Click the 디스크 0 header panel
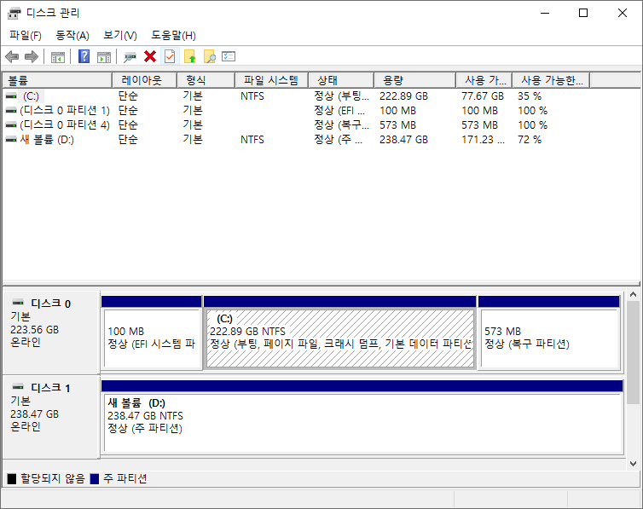Image resolution: width=643 pixels, height=509 pixels. pyautogui.click(x=51, y=333)
